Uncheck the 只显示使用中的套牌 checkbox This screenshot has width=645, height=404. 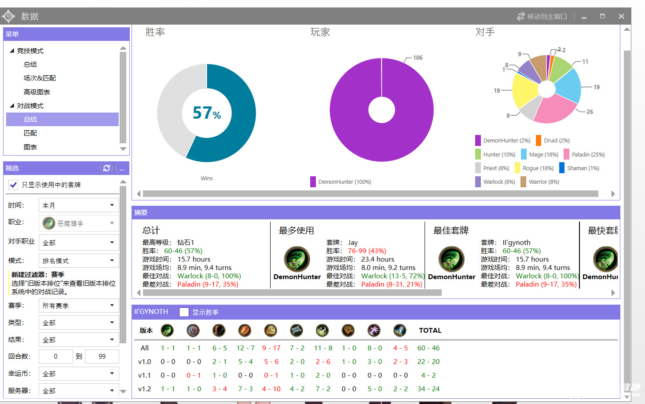[14, 185]
